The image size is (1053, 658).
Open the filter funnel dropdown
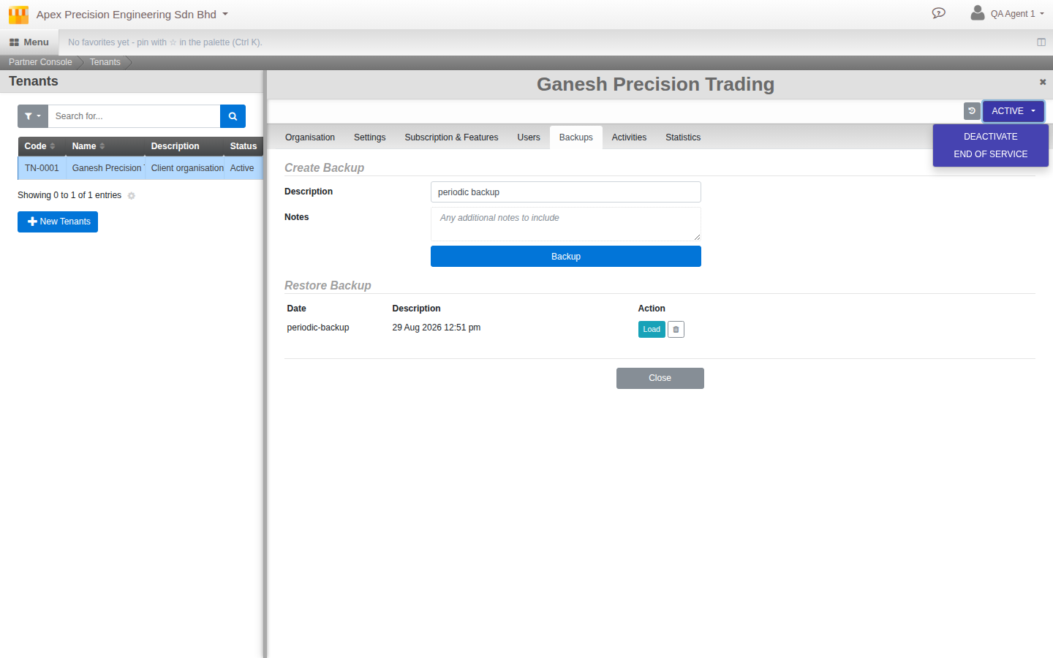point(33,116)
